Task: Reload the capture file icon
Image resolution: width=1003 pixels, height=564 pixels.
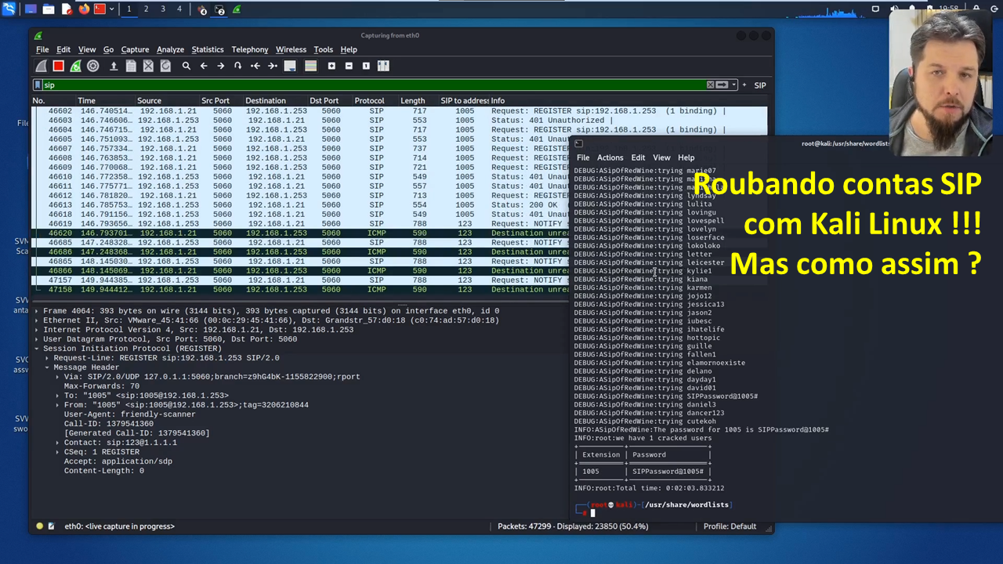Action: tap(165, 66)
